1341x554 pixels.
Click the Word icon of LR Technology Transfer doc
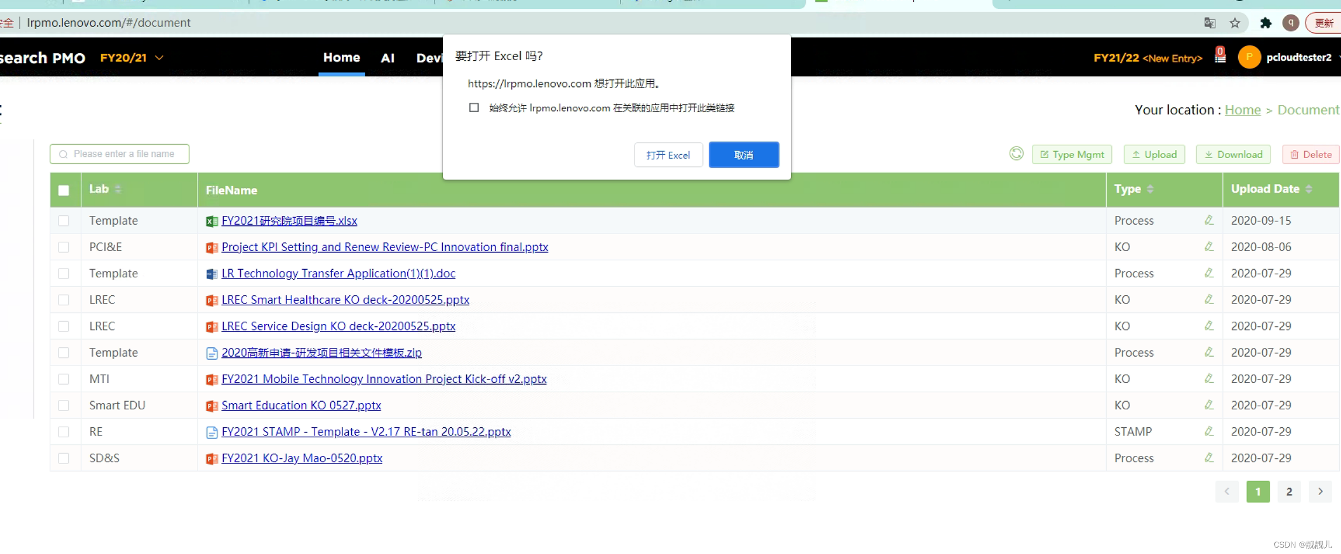pyautogui.click(x=212, y=274)
